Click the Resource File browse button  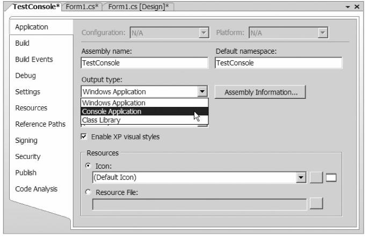click(316, 204)
